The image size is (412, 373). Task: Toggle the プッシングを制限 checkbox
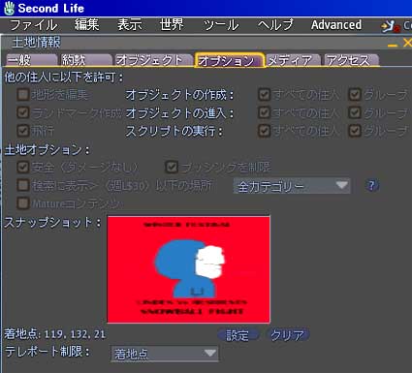coord(172,167)
